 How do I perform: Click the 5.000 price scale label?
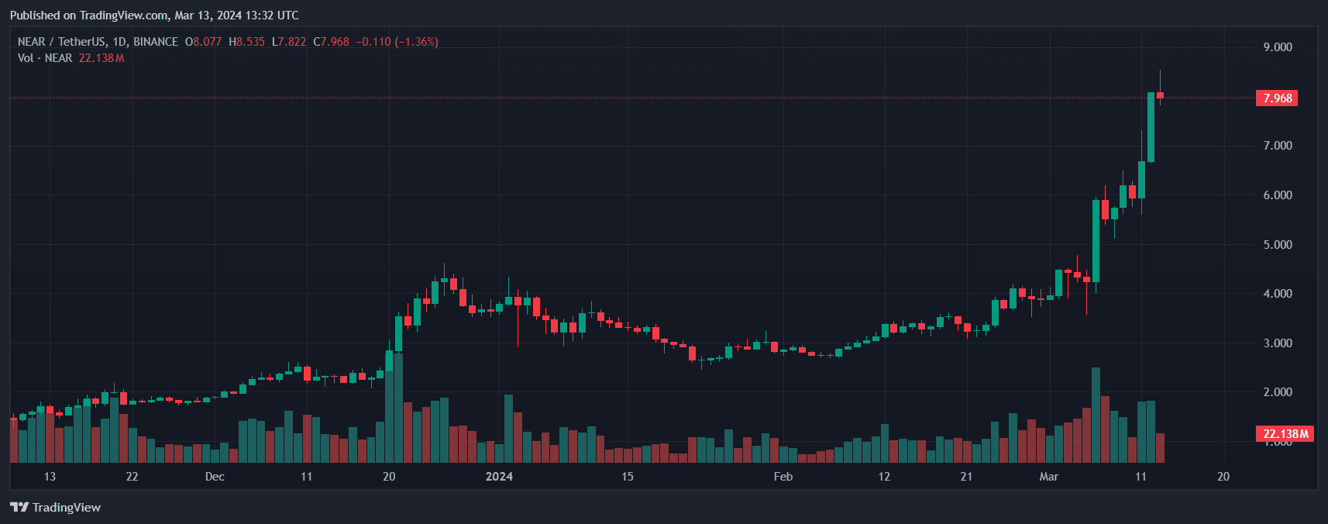click(x=1278, y=245)
